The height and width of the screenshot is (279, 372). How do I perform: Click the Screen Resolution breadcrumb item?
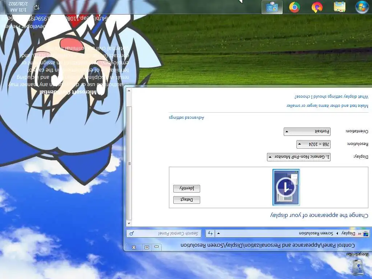316,234
